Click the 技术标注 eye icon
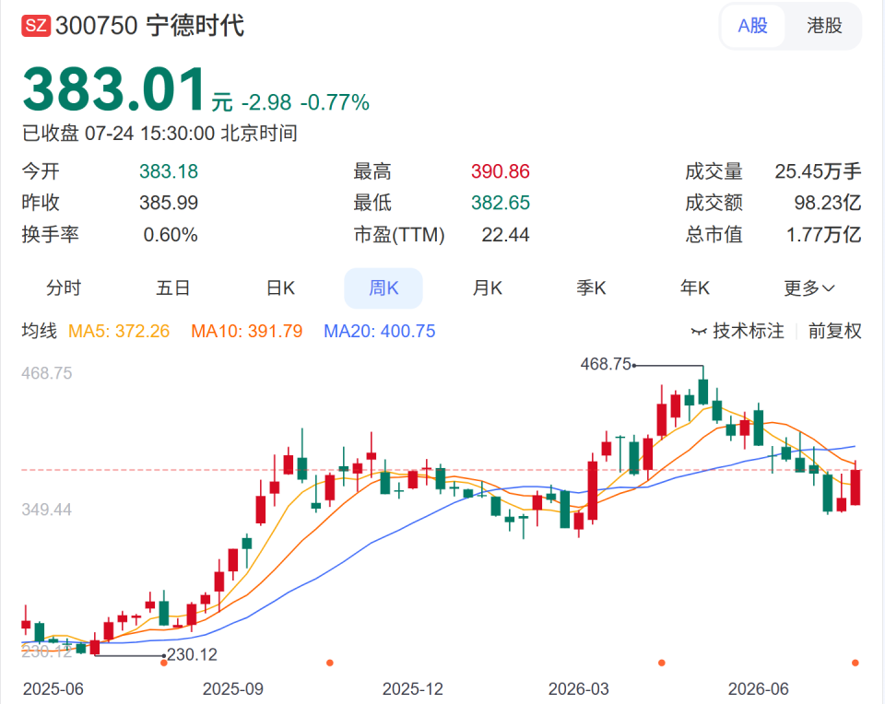Viewport: 885px width, 704px height. click(699, 331)
